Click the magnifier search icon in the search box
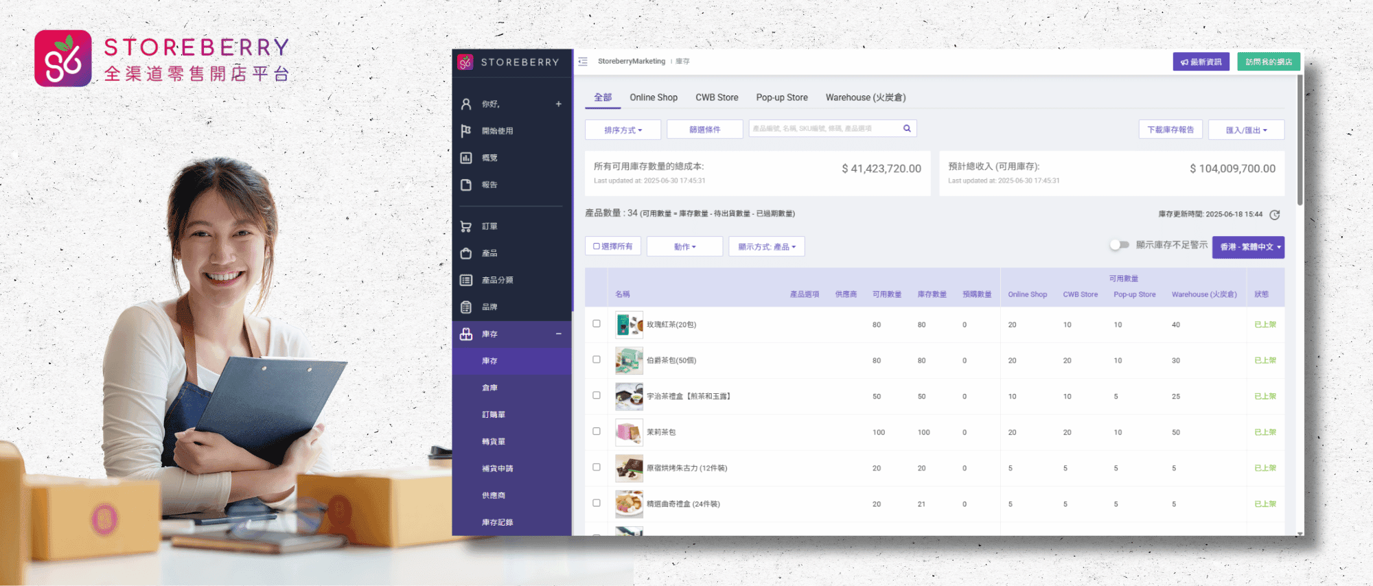 pyautogui.click(x=907, y=128)
